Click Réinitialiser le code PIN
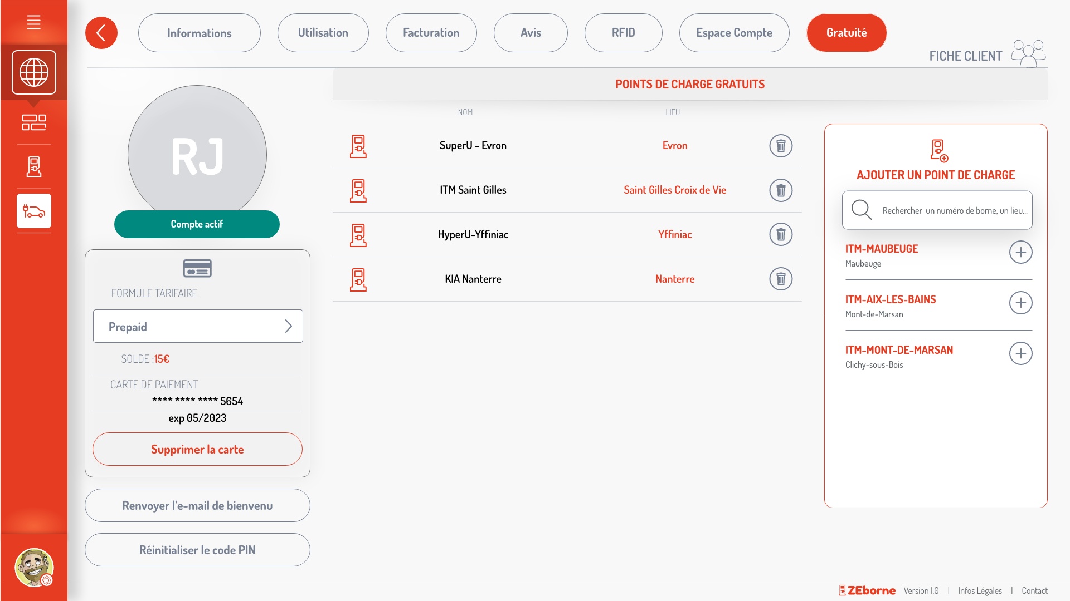Viewport: 1070px width, 601px height. 197,550
